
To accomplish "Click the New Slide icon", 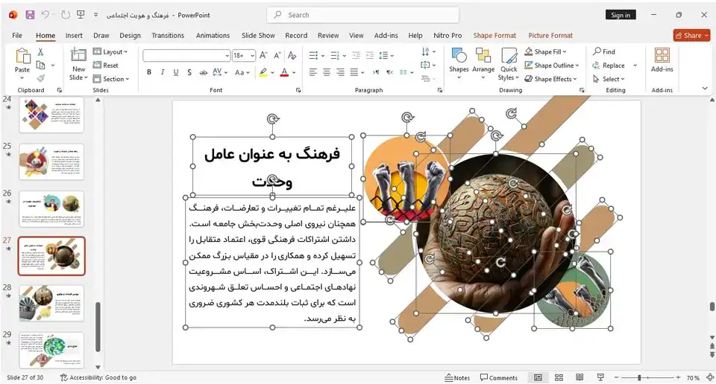I will click(x=78, y=55).
